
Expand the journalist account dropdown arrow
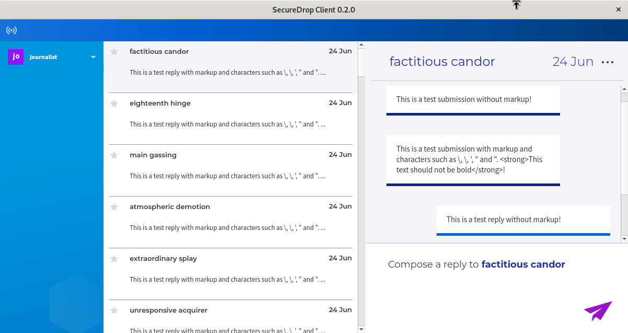93,57
